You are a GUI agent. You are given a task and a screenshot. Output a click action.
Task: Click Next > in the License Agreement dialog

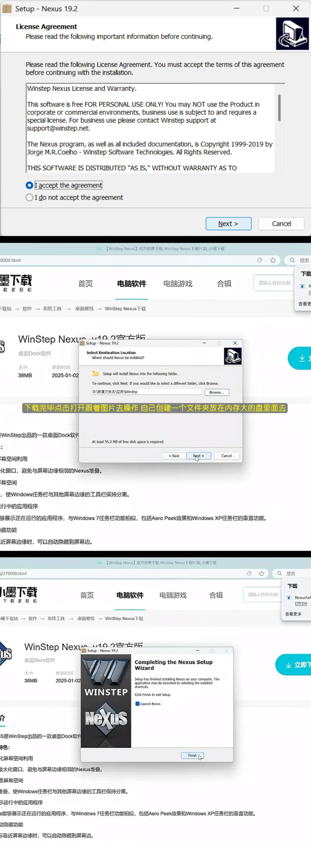(x=229, y=224)
